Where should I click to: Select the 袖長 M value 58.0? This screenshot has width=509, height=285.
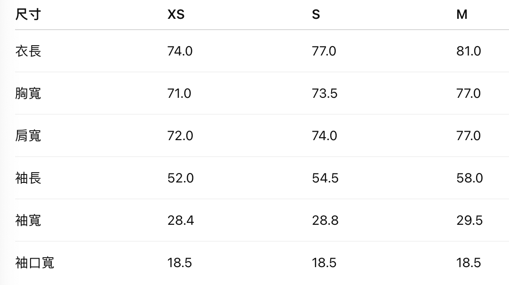click(x=469, y=178)
